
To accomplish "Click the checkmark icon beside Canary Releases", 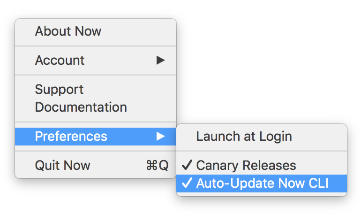I will pos(187,165).
